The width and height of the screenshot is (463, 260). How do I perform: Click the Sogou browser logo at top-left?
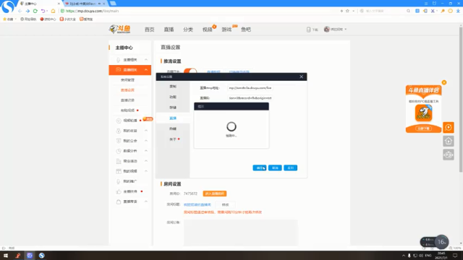point(7,6)
